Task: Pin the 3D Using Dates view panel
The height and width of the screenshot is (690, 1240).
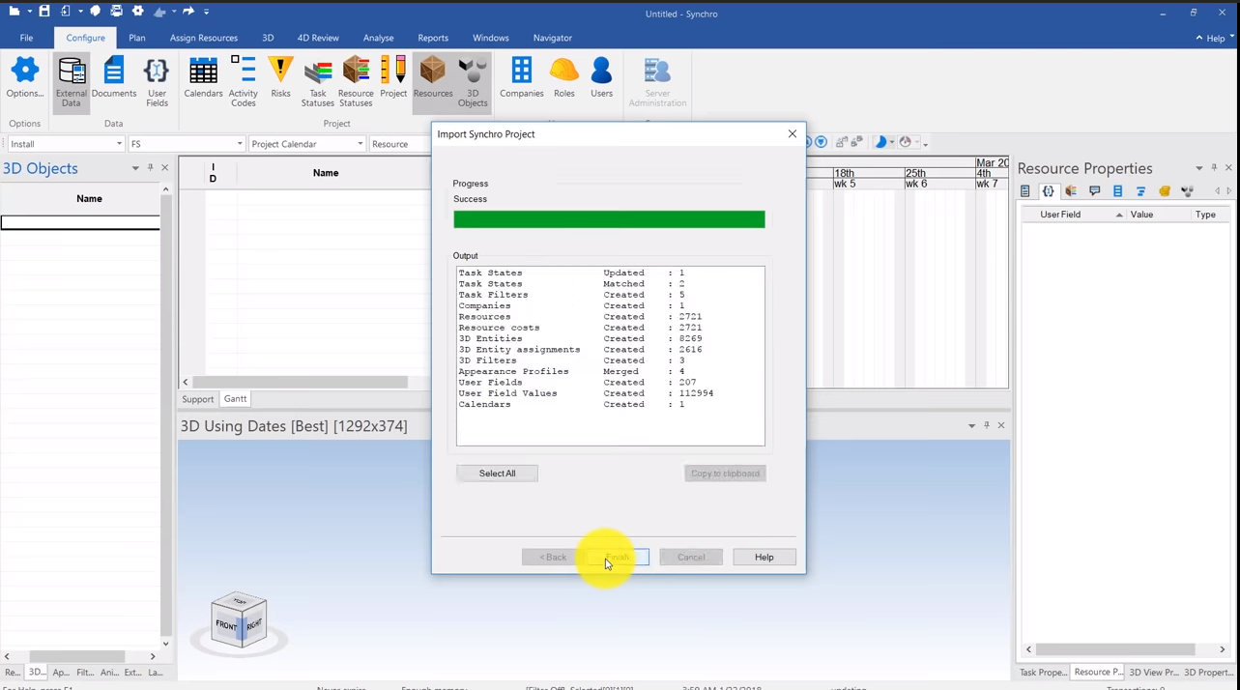Action: click(987, 425)
